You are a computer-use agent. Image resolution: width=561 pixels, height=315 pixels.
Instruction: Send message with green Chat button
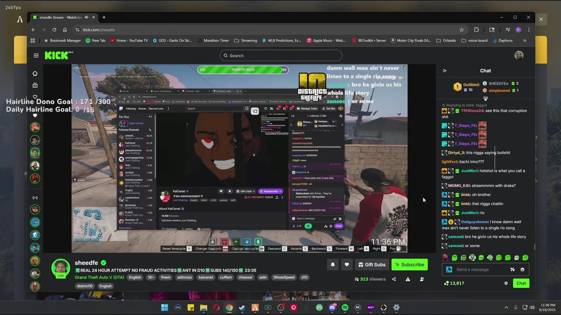pos(521,283)
